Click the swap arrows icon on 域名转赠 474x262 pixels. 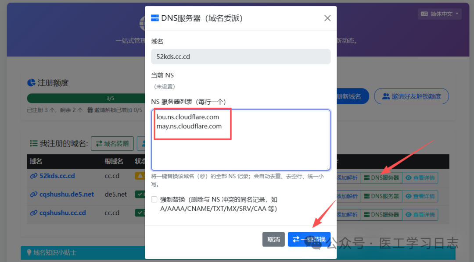point(100,143)
